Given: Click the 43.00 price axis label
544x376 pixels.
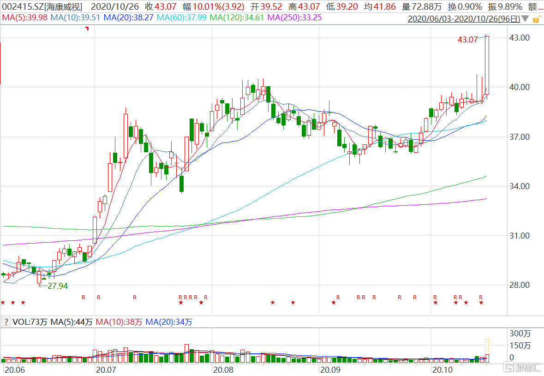Looking at the screenshot, I should point(520,37).
